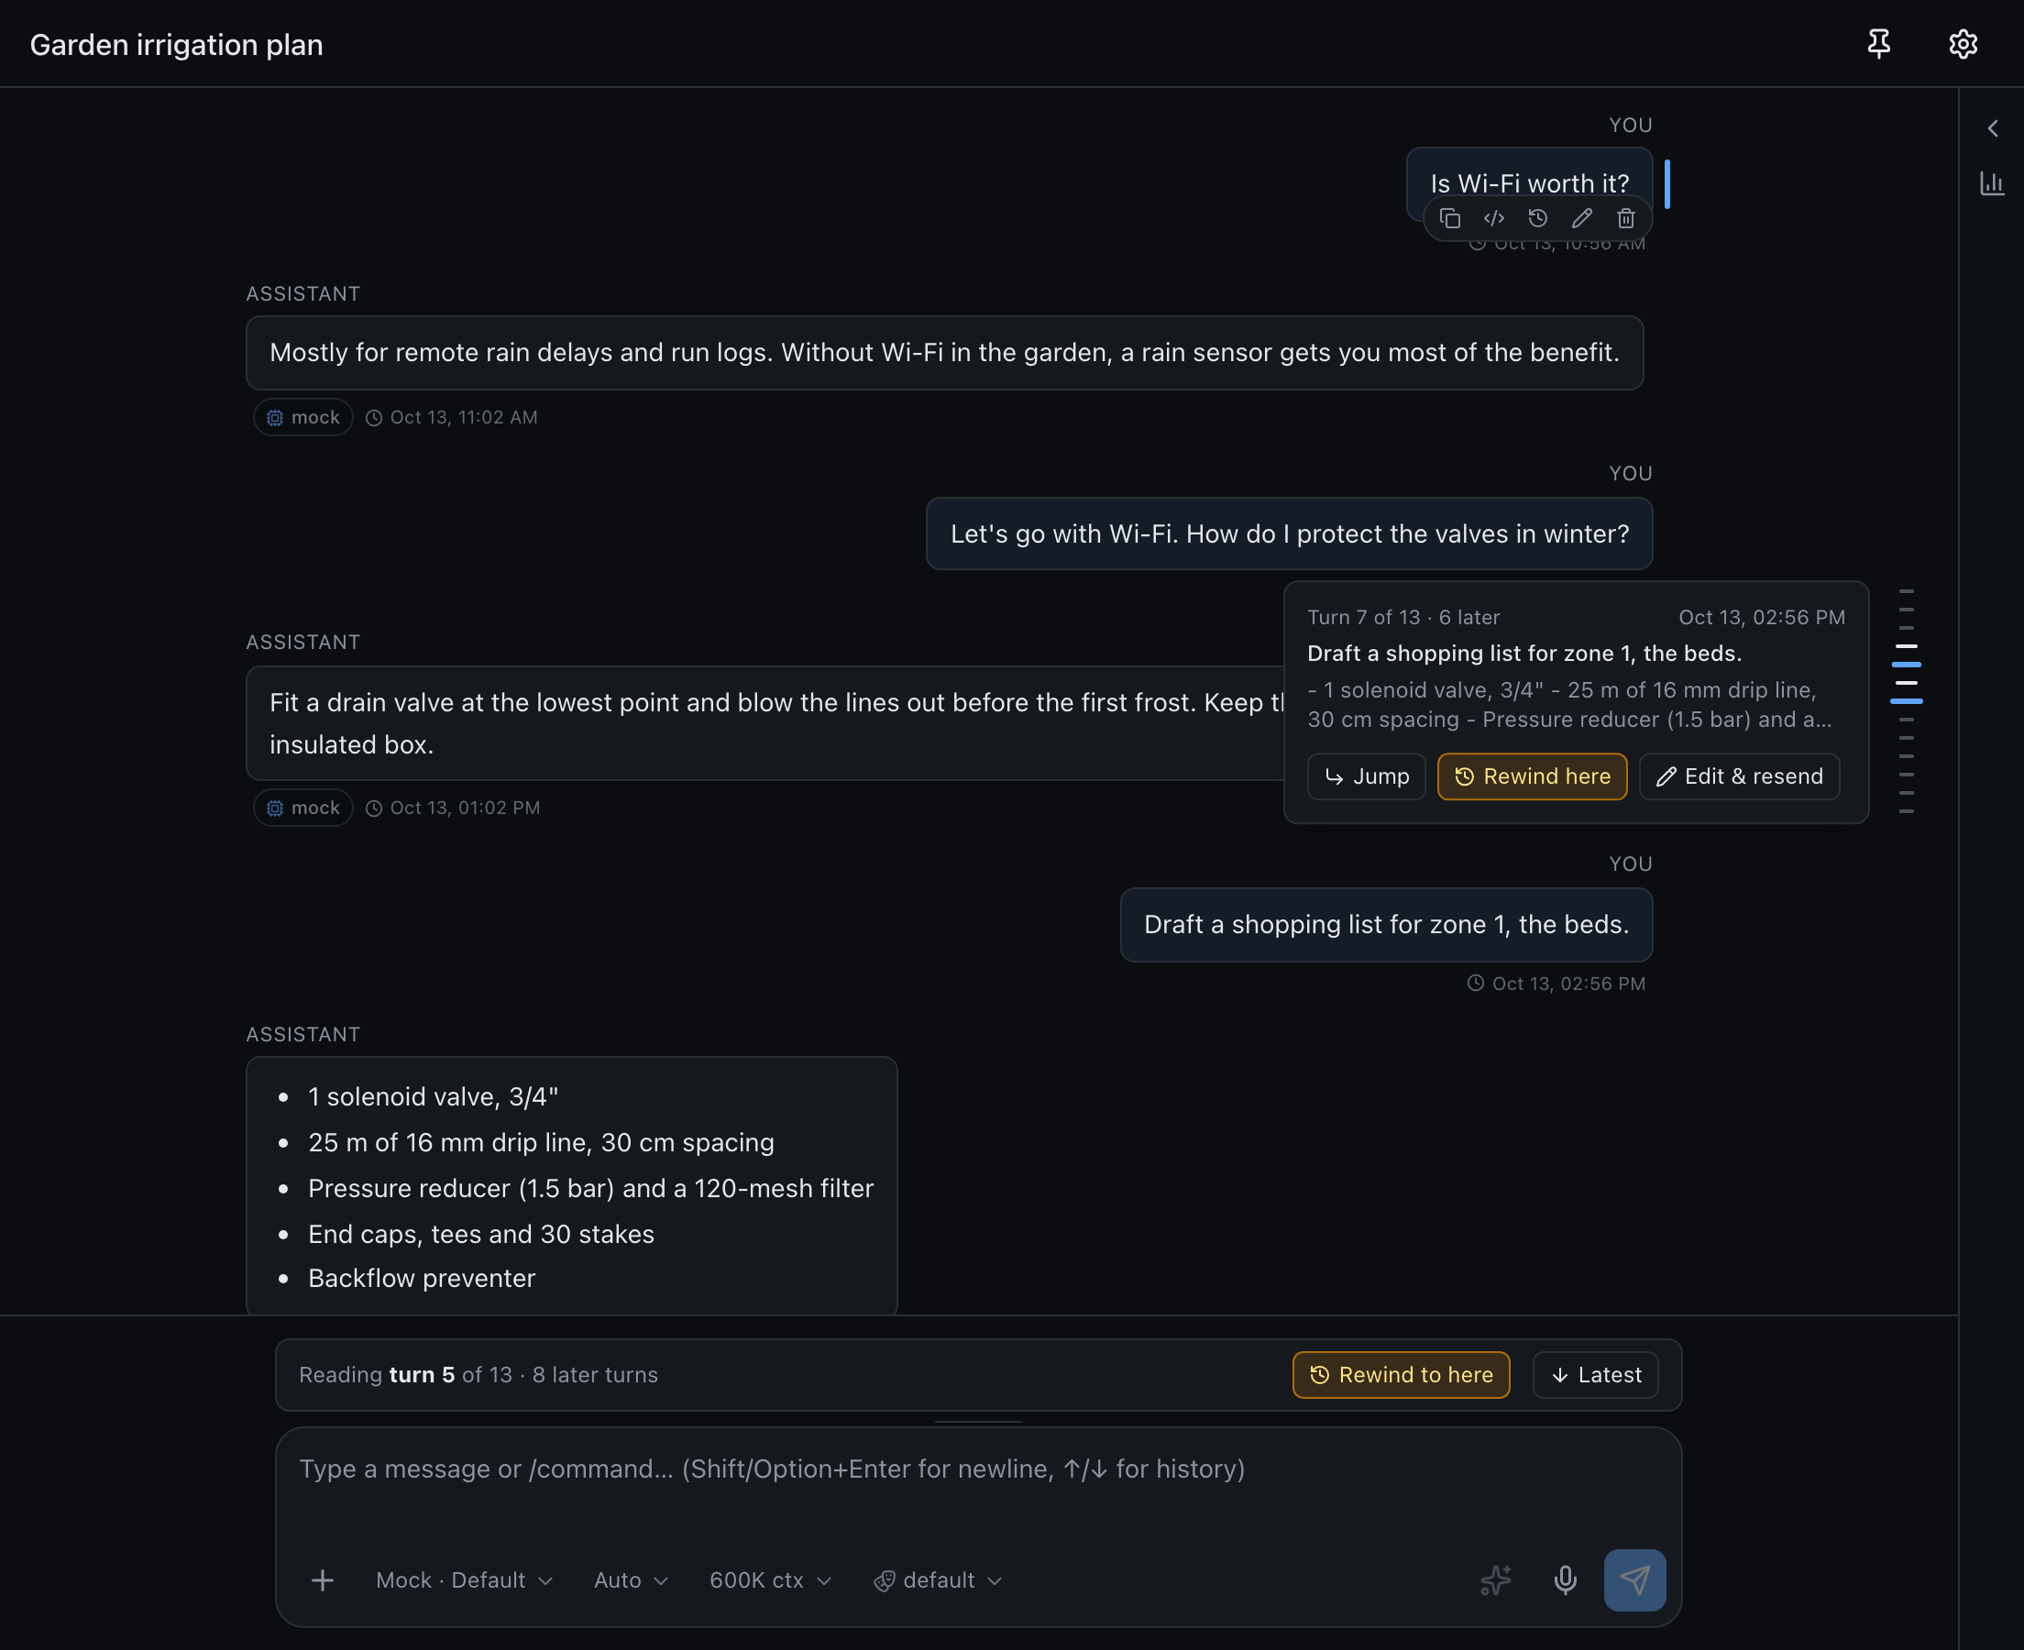This screenshot has width=2024, height=1650.
Task: Click the bottom turn marker in the minimap
Action: pyautogui.click(x=1906, y=810)
